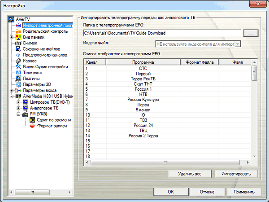Select the 5 канал row
The image size is (269, 202).
pos(168,110)
